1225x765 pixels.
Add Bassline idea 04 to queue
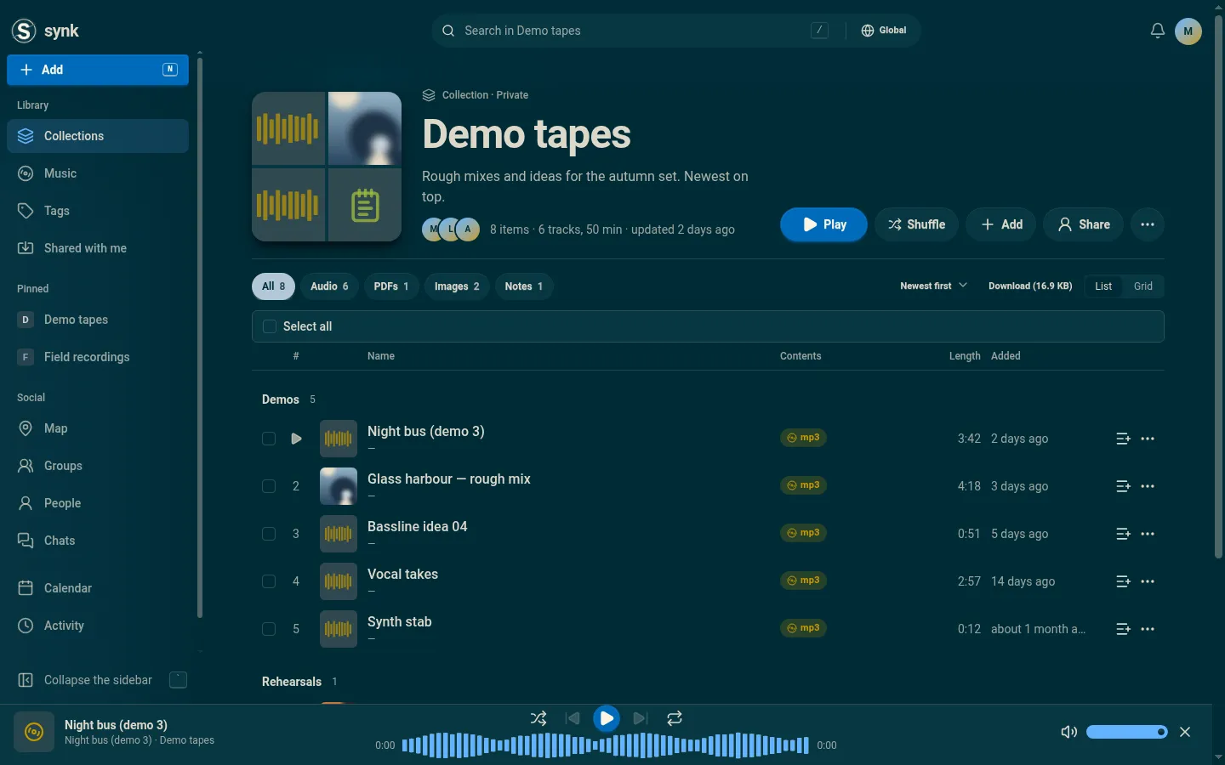(x=1123, y=534)
